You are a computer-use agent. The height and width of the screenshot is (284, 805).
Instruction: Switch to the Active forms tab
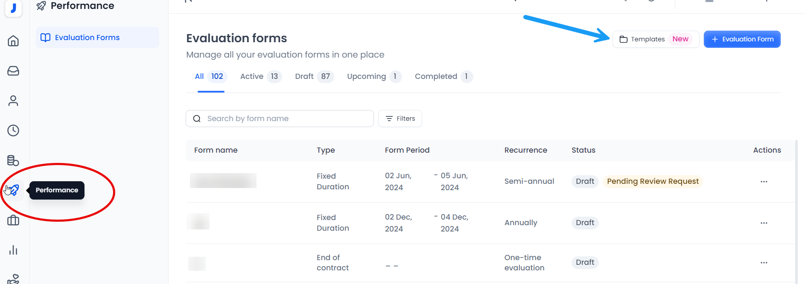point(252,76)
